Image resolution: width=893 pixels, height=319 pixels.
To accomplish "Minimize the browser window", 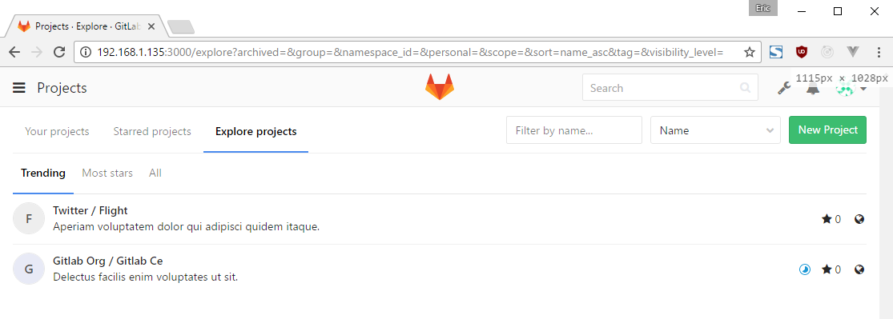I will pos(802,11).
